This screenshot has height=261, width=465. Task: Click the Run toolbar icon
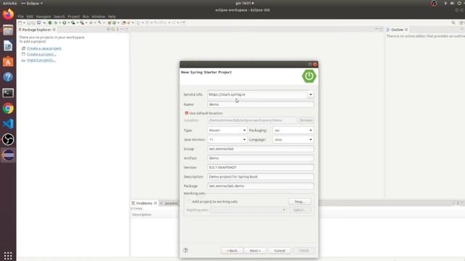coord(65,22)
